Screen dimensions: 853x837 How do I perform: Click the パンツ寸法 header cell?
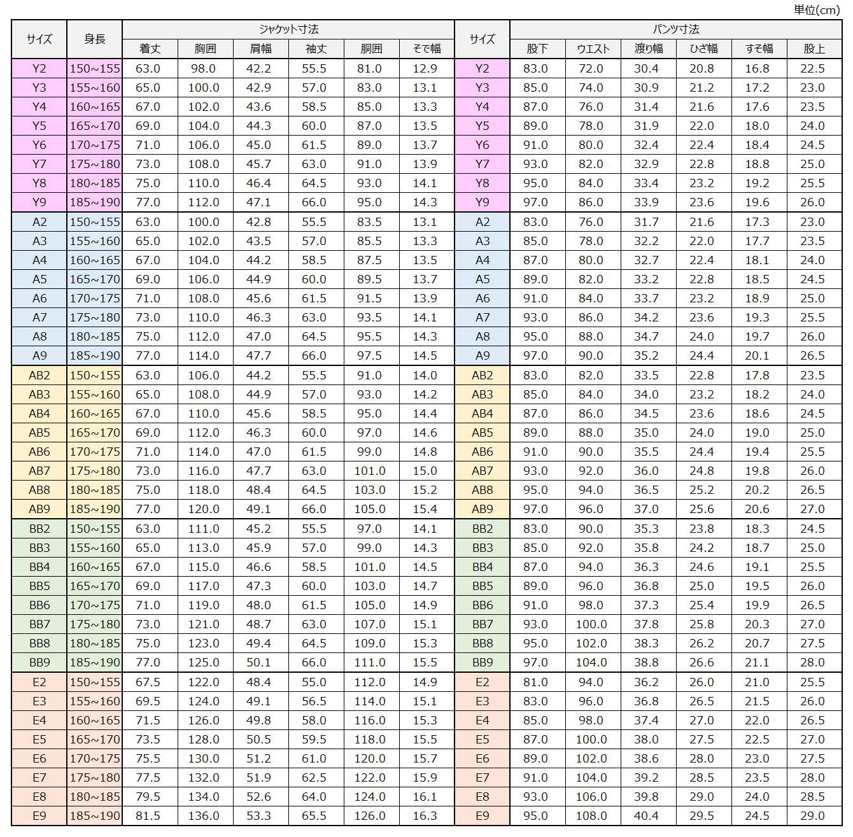coord(675,29)
